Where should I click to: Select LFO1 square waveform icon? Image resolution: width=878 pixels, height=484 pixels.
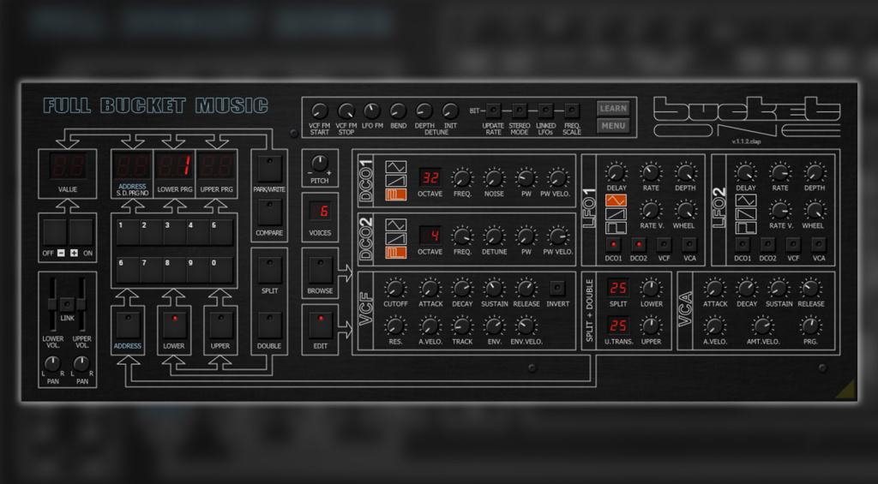pos(616,227)
